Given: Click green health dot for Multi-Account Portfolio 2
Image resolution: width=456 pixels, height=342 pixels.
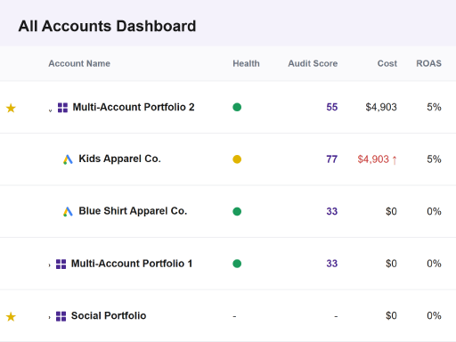Looking at the screenshot, I should [x=237, y=107].
